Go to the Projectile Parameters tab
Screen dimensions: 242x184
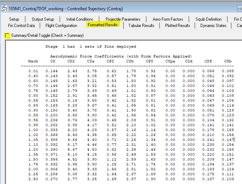[123, 19]
